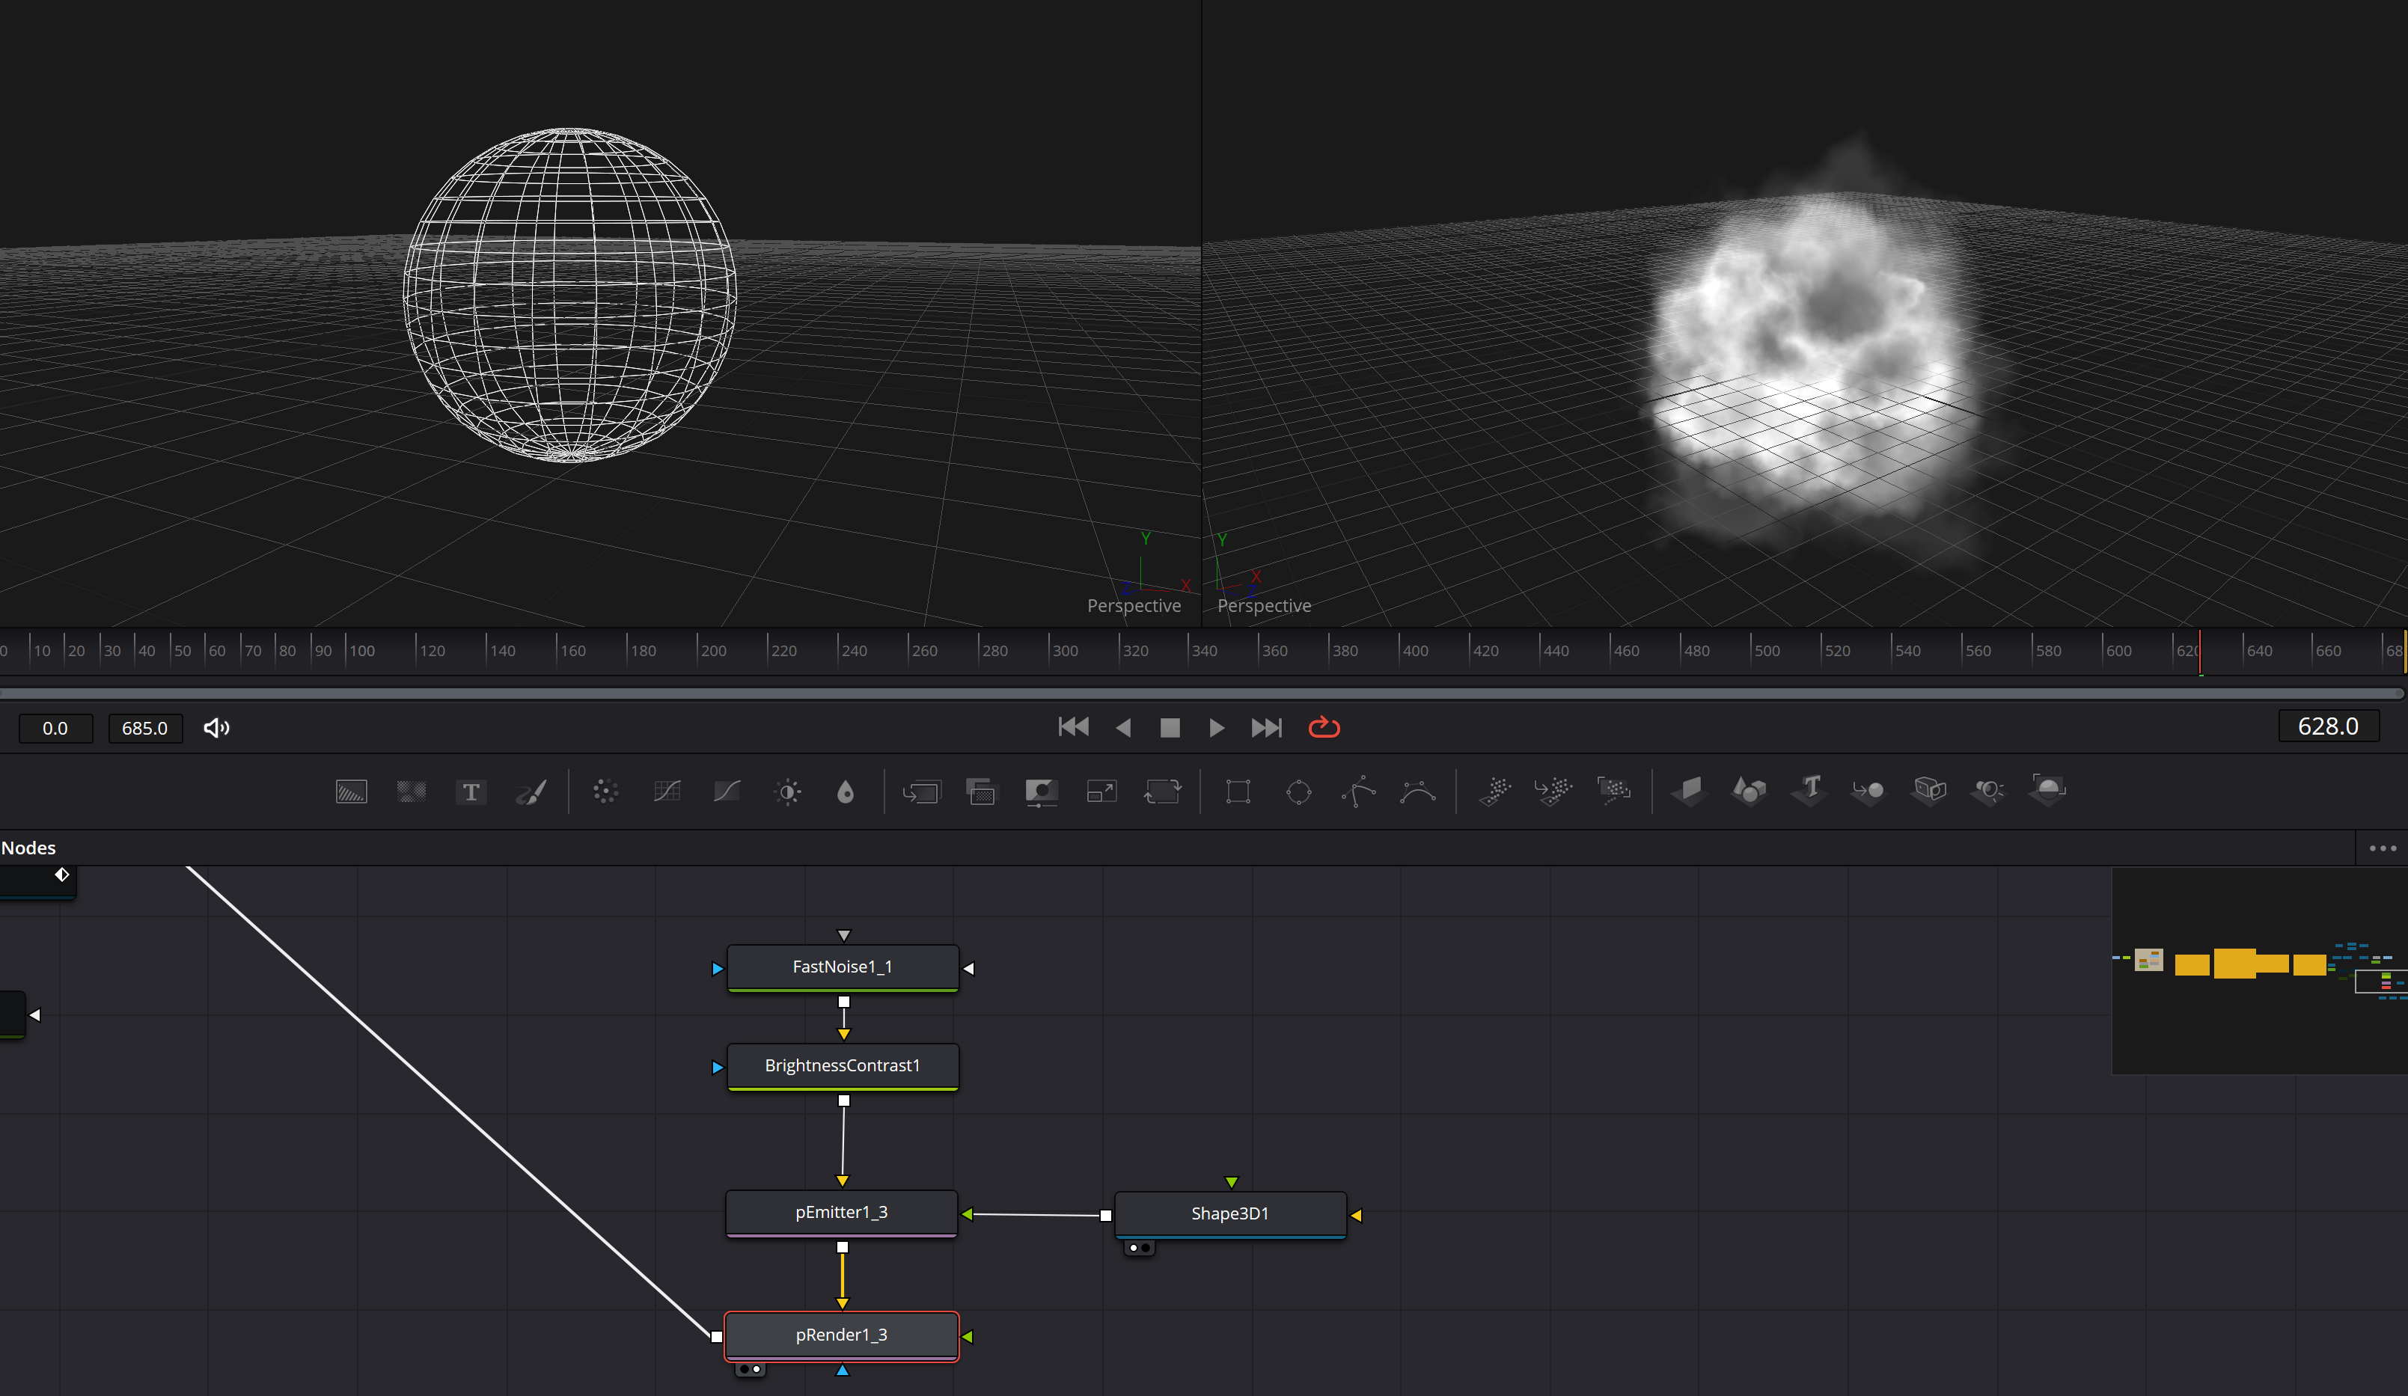Click the timeline ruler at frame 300
The height and width of the screenshot is (1396, 2408).
tap(1049, 650)
